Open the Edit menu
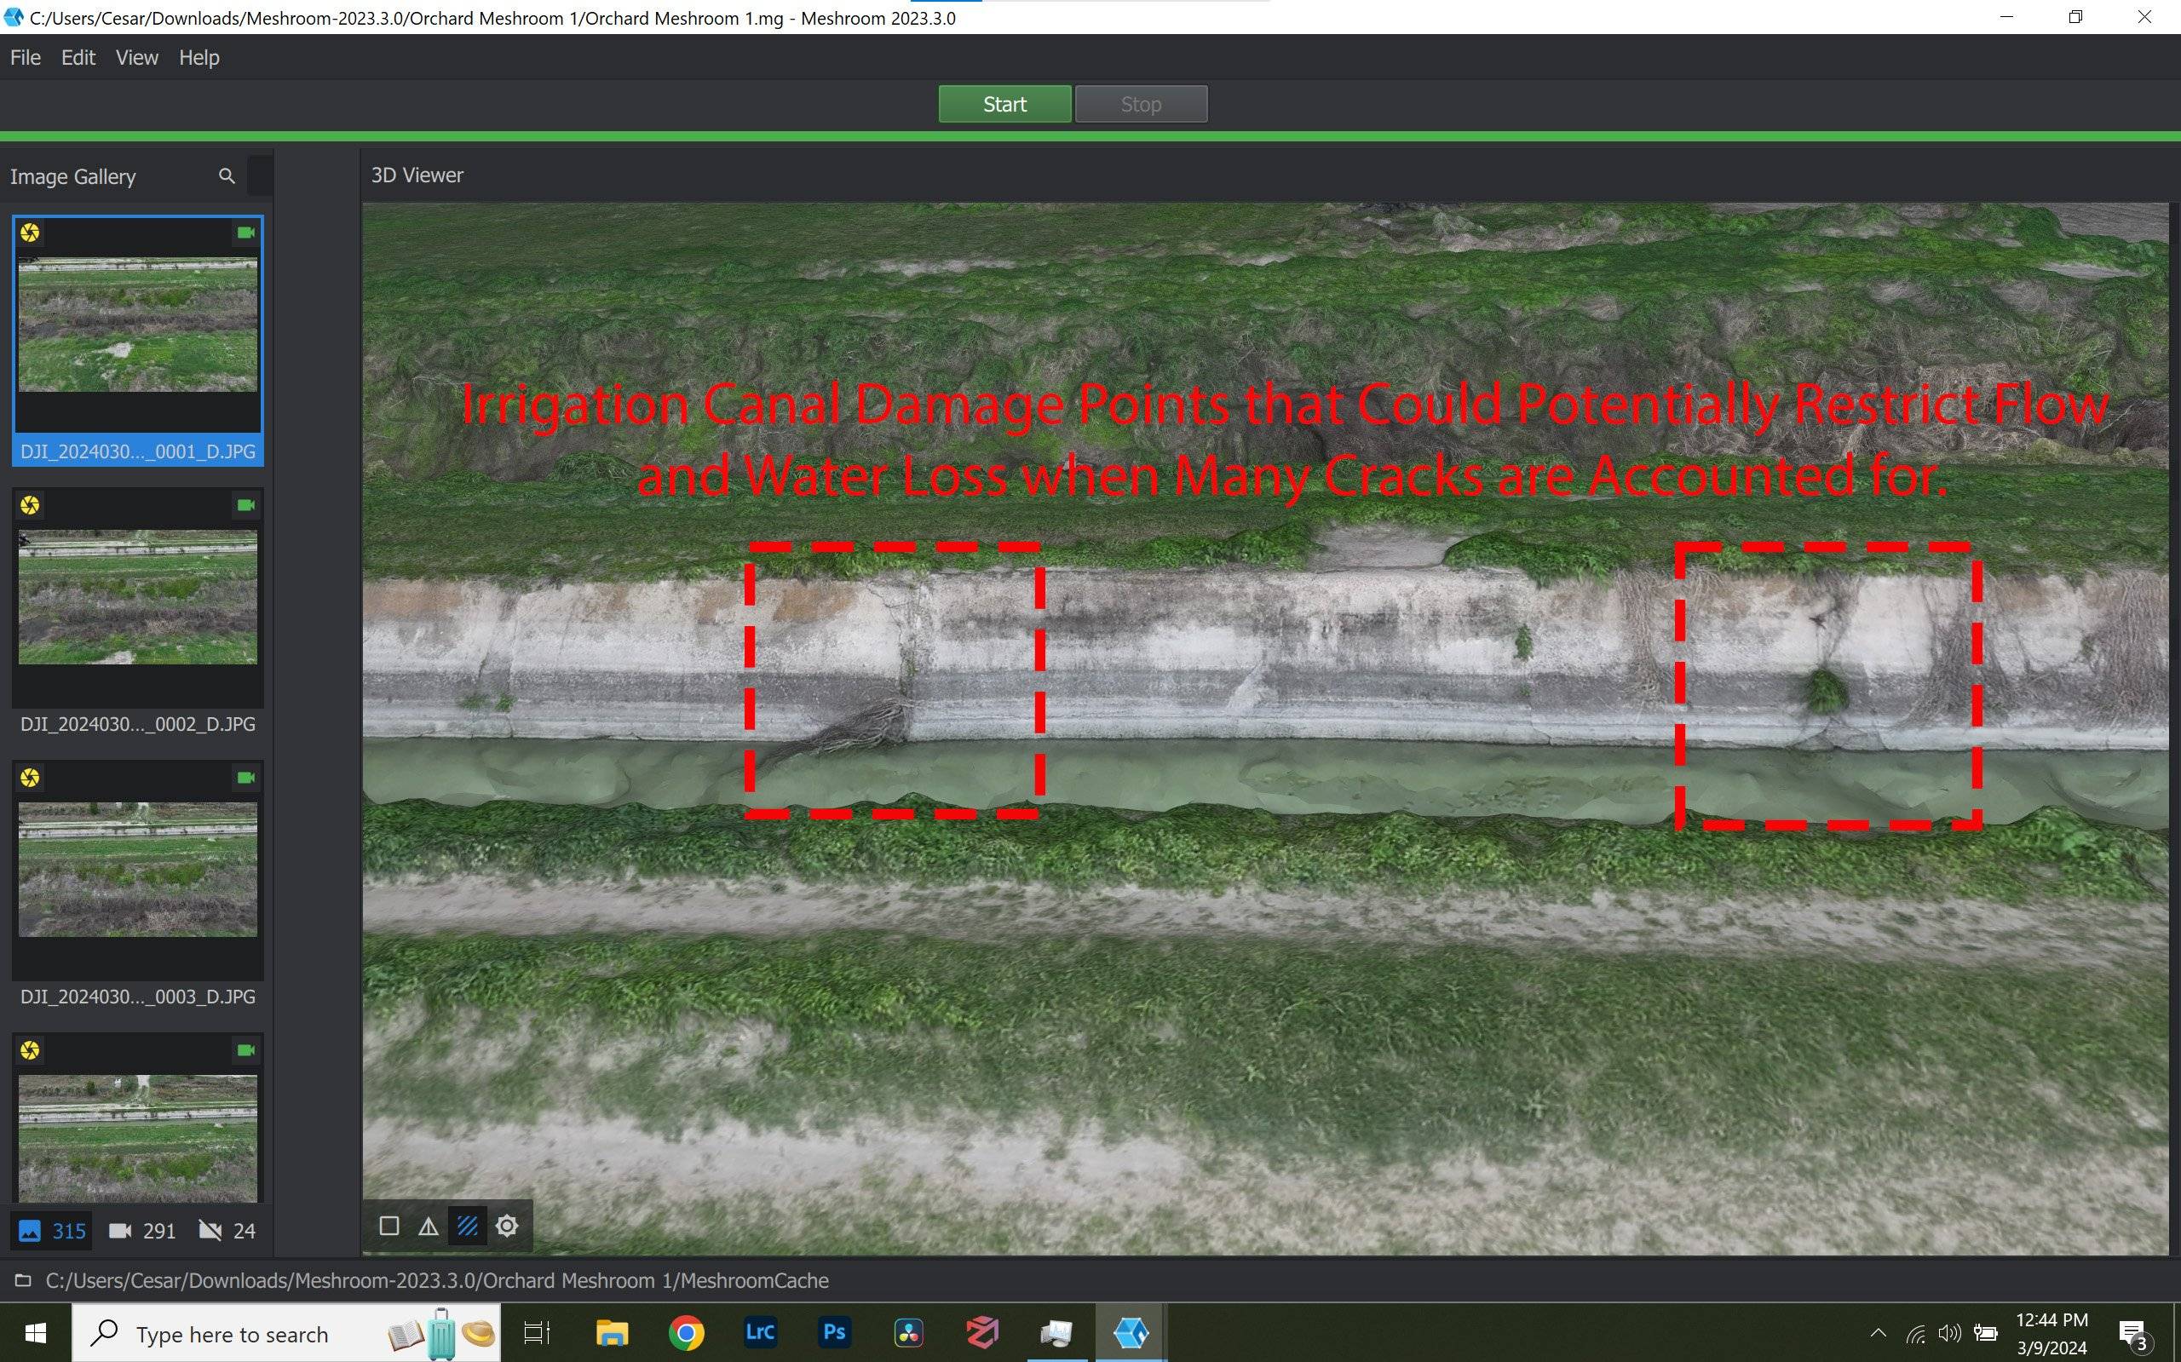This screenshot has width=2181, height=1362. 78,58
